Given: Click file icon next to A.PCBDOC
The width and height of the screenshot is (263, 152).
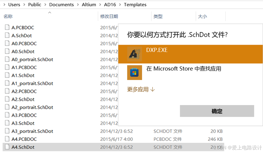Looking at the screenshot, I should [x=7, y=27].
